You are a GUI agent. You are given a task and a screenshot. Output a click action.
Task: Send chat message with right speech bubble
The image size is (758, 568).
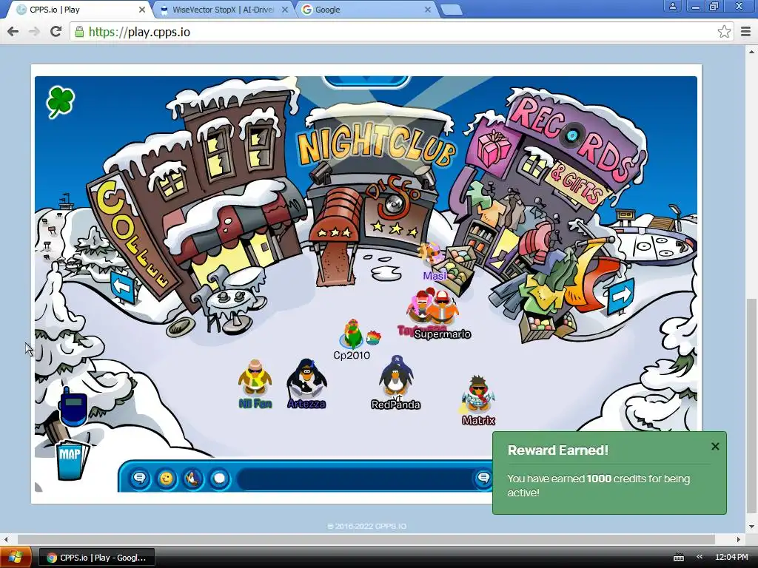point(483,479)
